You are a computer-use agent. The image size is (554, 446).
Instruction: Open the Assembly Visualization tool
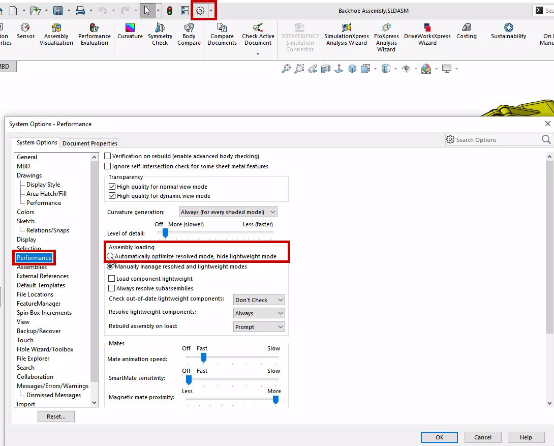coord(56,32)
